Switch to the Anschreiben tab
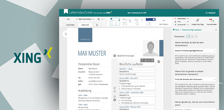The image size is (224, 110). pyautogui.click(x=70, y=25)
